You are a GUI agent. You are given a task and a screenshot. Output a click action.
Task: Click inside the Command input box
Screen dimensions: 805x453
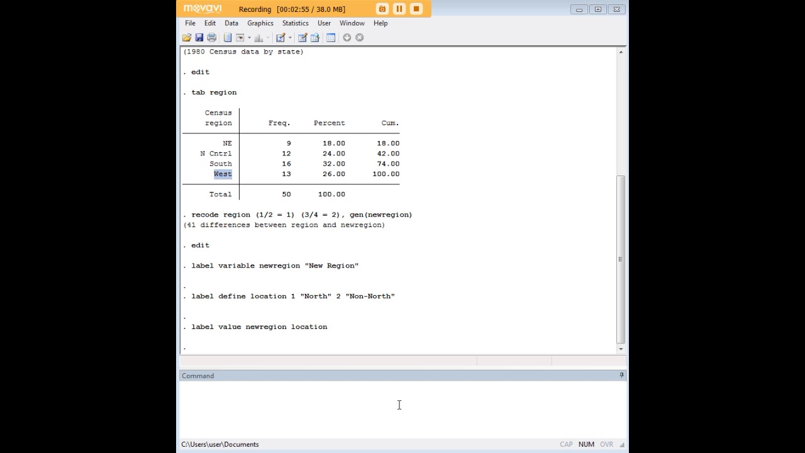pos(402,409)
